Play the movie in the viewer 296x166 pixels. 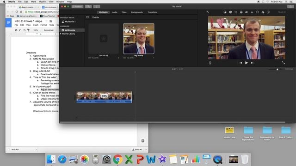tap(247, 63)
